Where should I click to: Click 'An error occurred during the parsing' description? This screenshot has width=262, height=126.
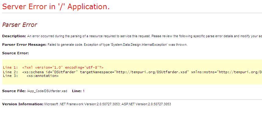click(x=144, y=36)
